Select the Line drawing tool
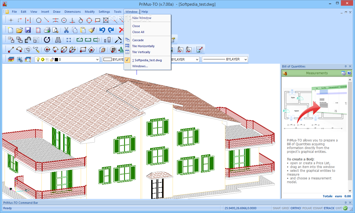The width and height of the screenshot is (355, 213). tap(11, 50)
